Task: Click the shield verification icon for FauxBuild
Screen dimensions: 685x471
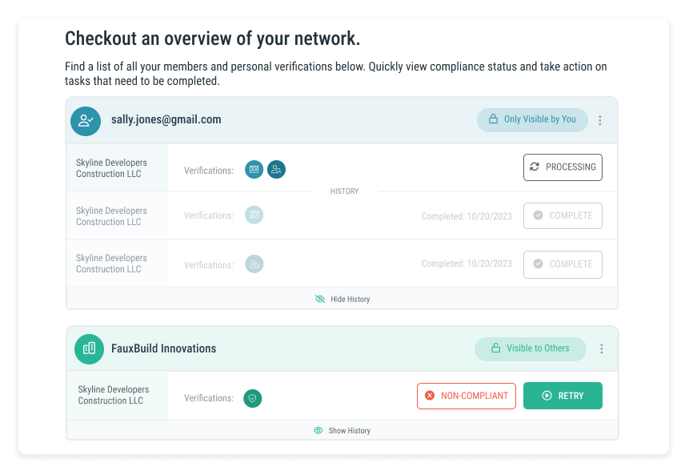Action: (252, 398)
